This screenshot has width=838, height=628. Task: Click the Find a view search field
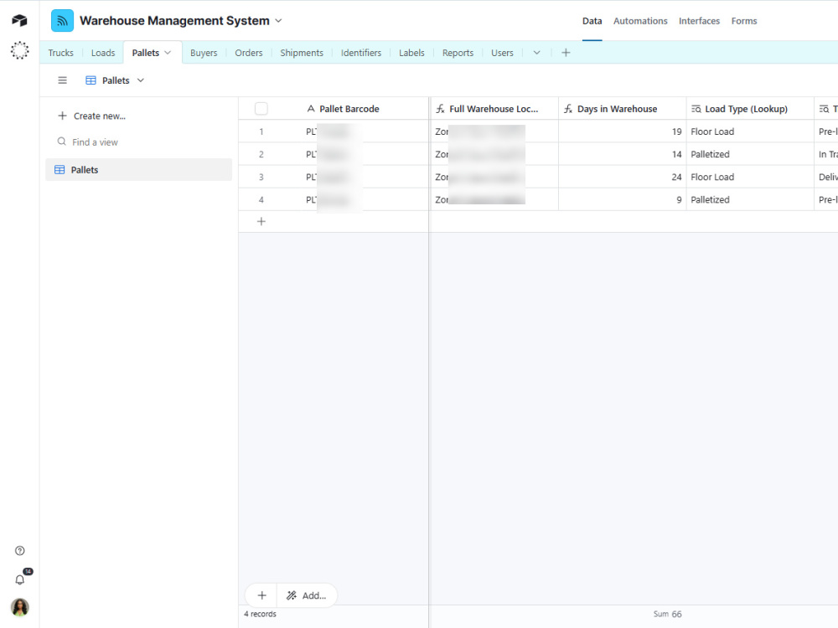tap(138, 142)
